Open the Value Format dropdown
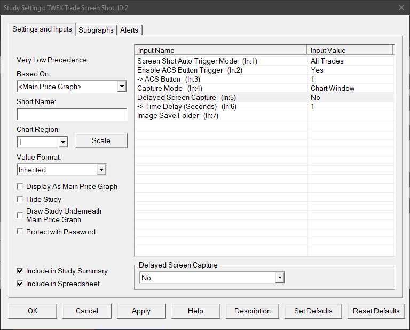 (x=101, y=170)
